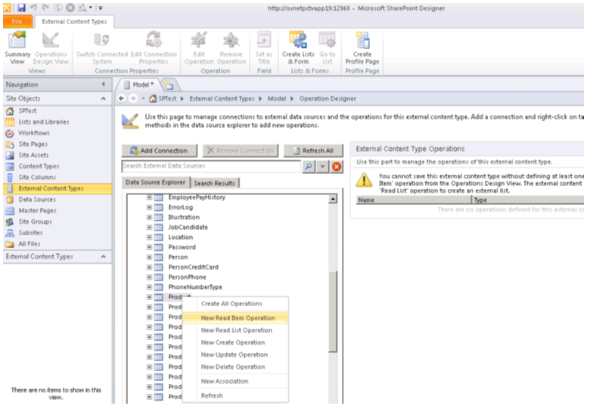This screenshot has width=590, height=412.
Task: Open Site Groups in navigation pane
Action: pyautogui.click(x=35, y=222)
